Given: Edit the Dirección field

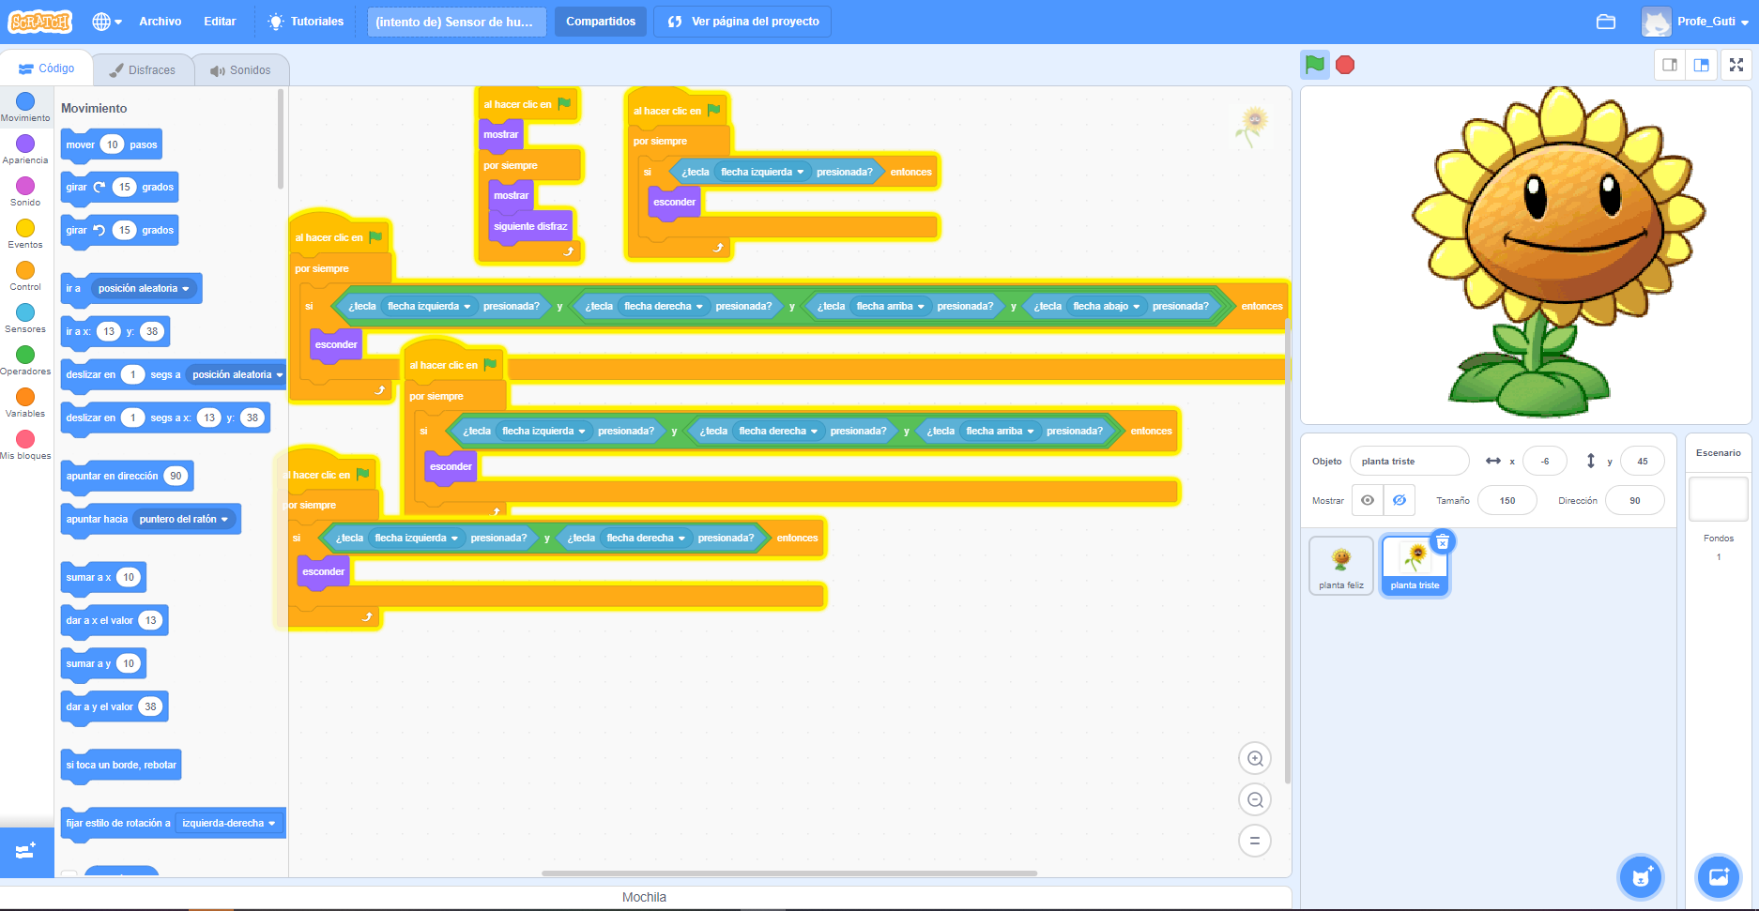Looking at the screenshot, I should click(1634, 500).
